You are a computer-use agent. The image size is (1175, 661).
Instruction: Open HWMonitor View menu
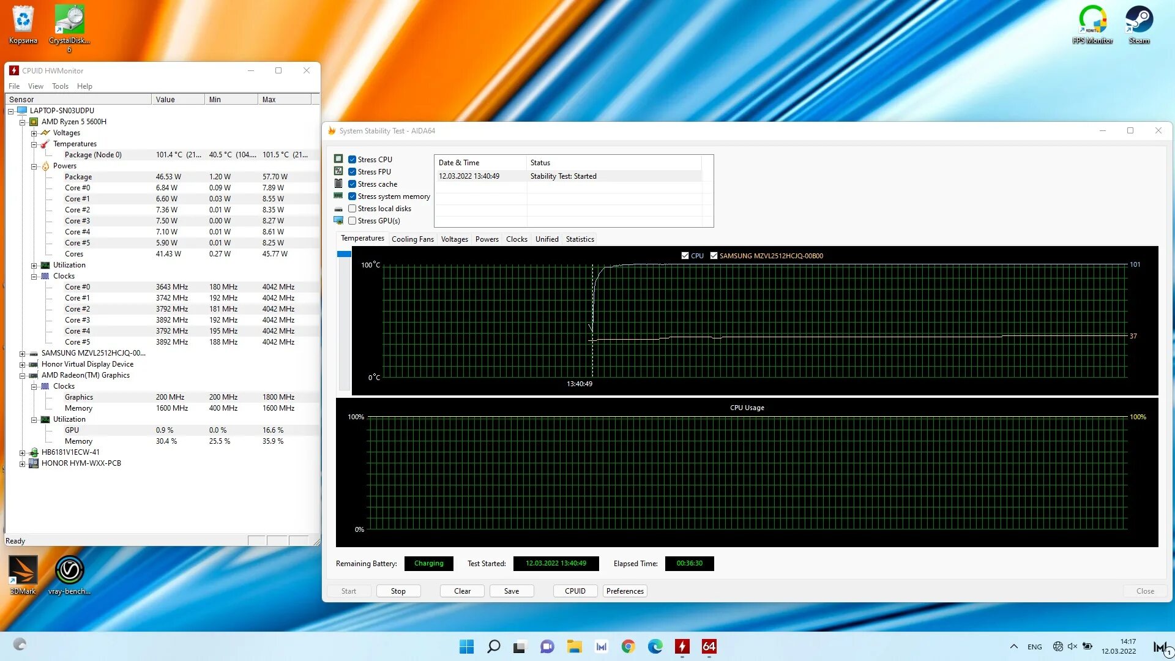tap(35, 86)
